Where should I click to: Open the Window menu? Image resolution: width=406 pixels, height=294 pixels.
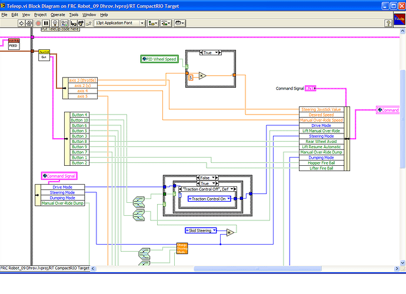tap(89, 15)
